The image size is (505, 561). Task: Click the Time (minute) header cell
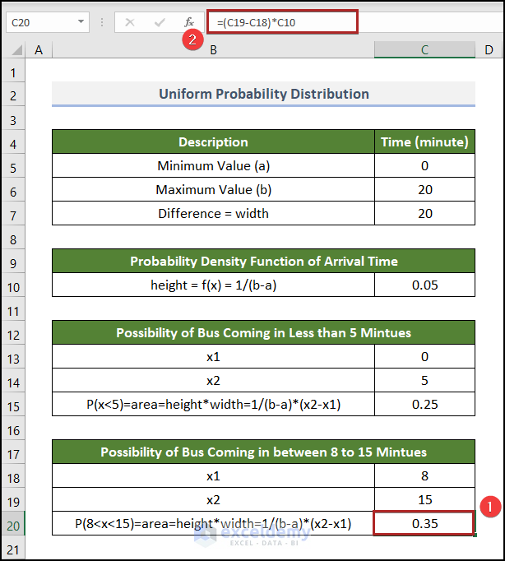pos(424,142)
